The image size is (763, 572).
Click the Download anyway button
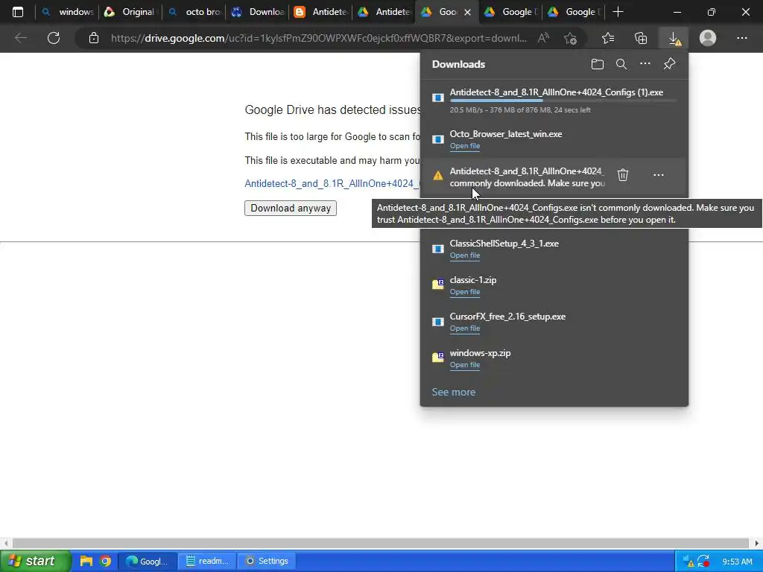(x=291, y=209)
